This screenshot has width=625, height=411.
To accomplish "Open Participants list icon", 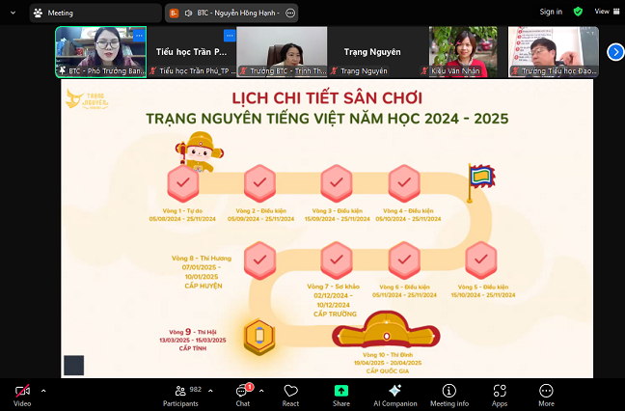I will tap(180, 391).
